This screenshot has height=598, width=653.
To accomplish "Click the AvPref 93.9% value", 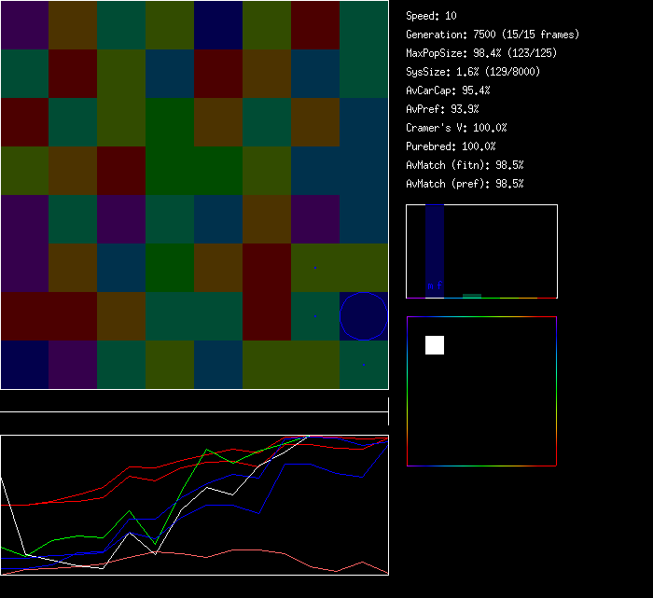I will coord(442,109).
